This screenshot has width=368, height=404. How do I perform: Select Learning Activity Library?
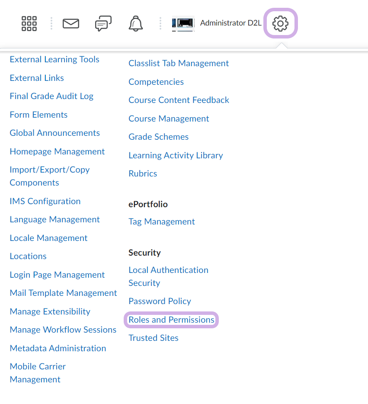[x=176, y=155]
